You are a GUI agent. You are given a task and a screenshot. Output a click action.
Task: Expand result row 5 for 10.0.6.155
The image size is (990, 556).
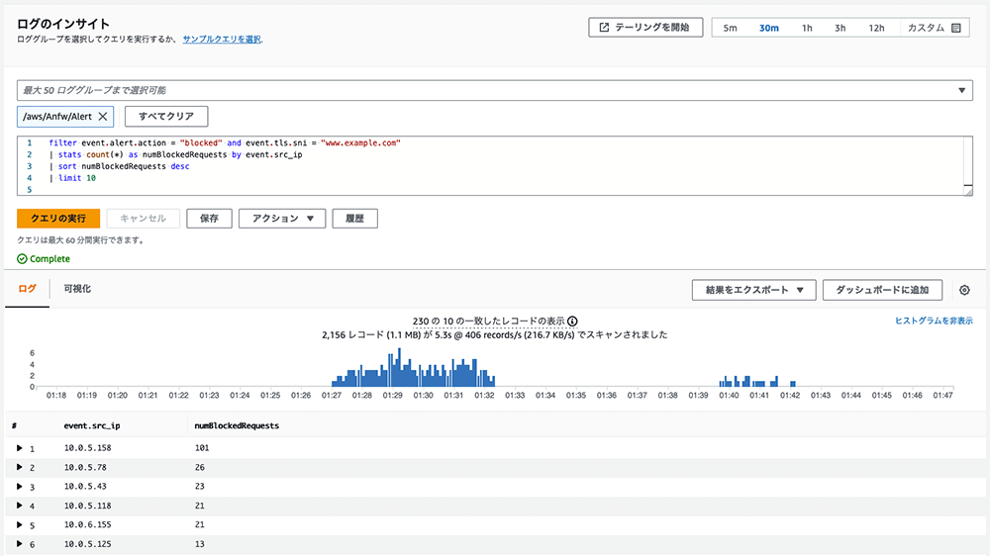[x=20, y=524]
